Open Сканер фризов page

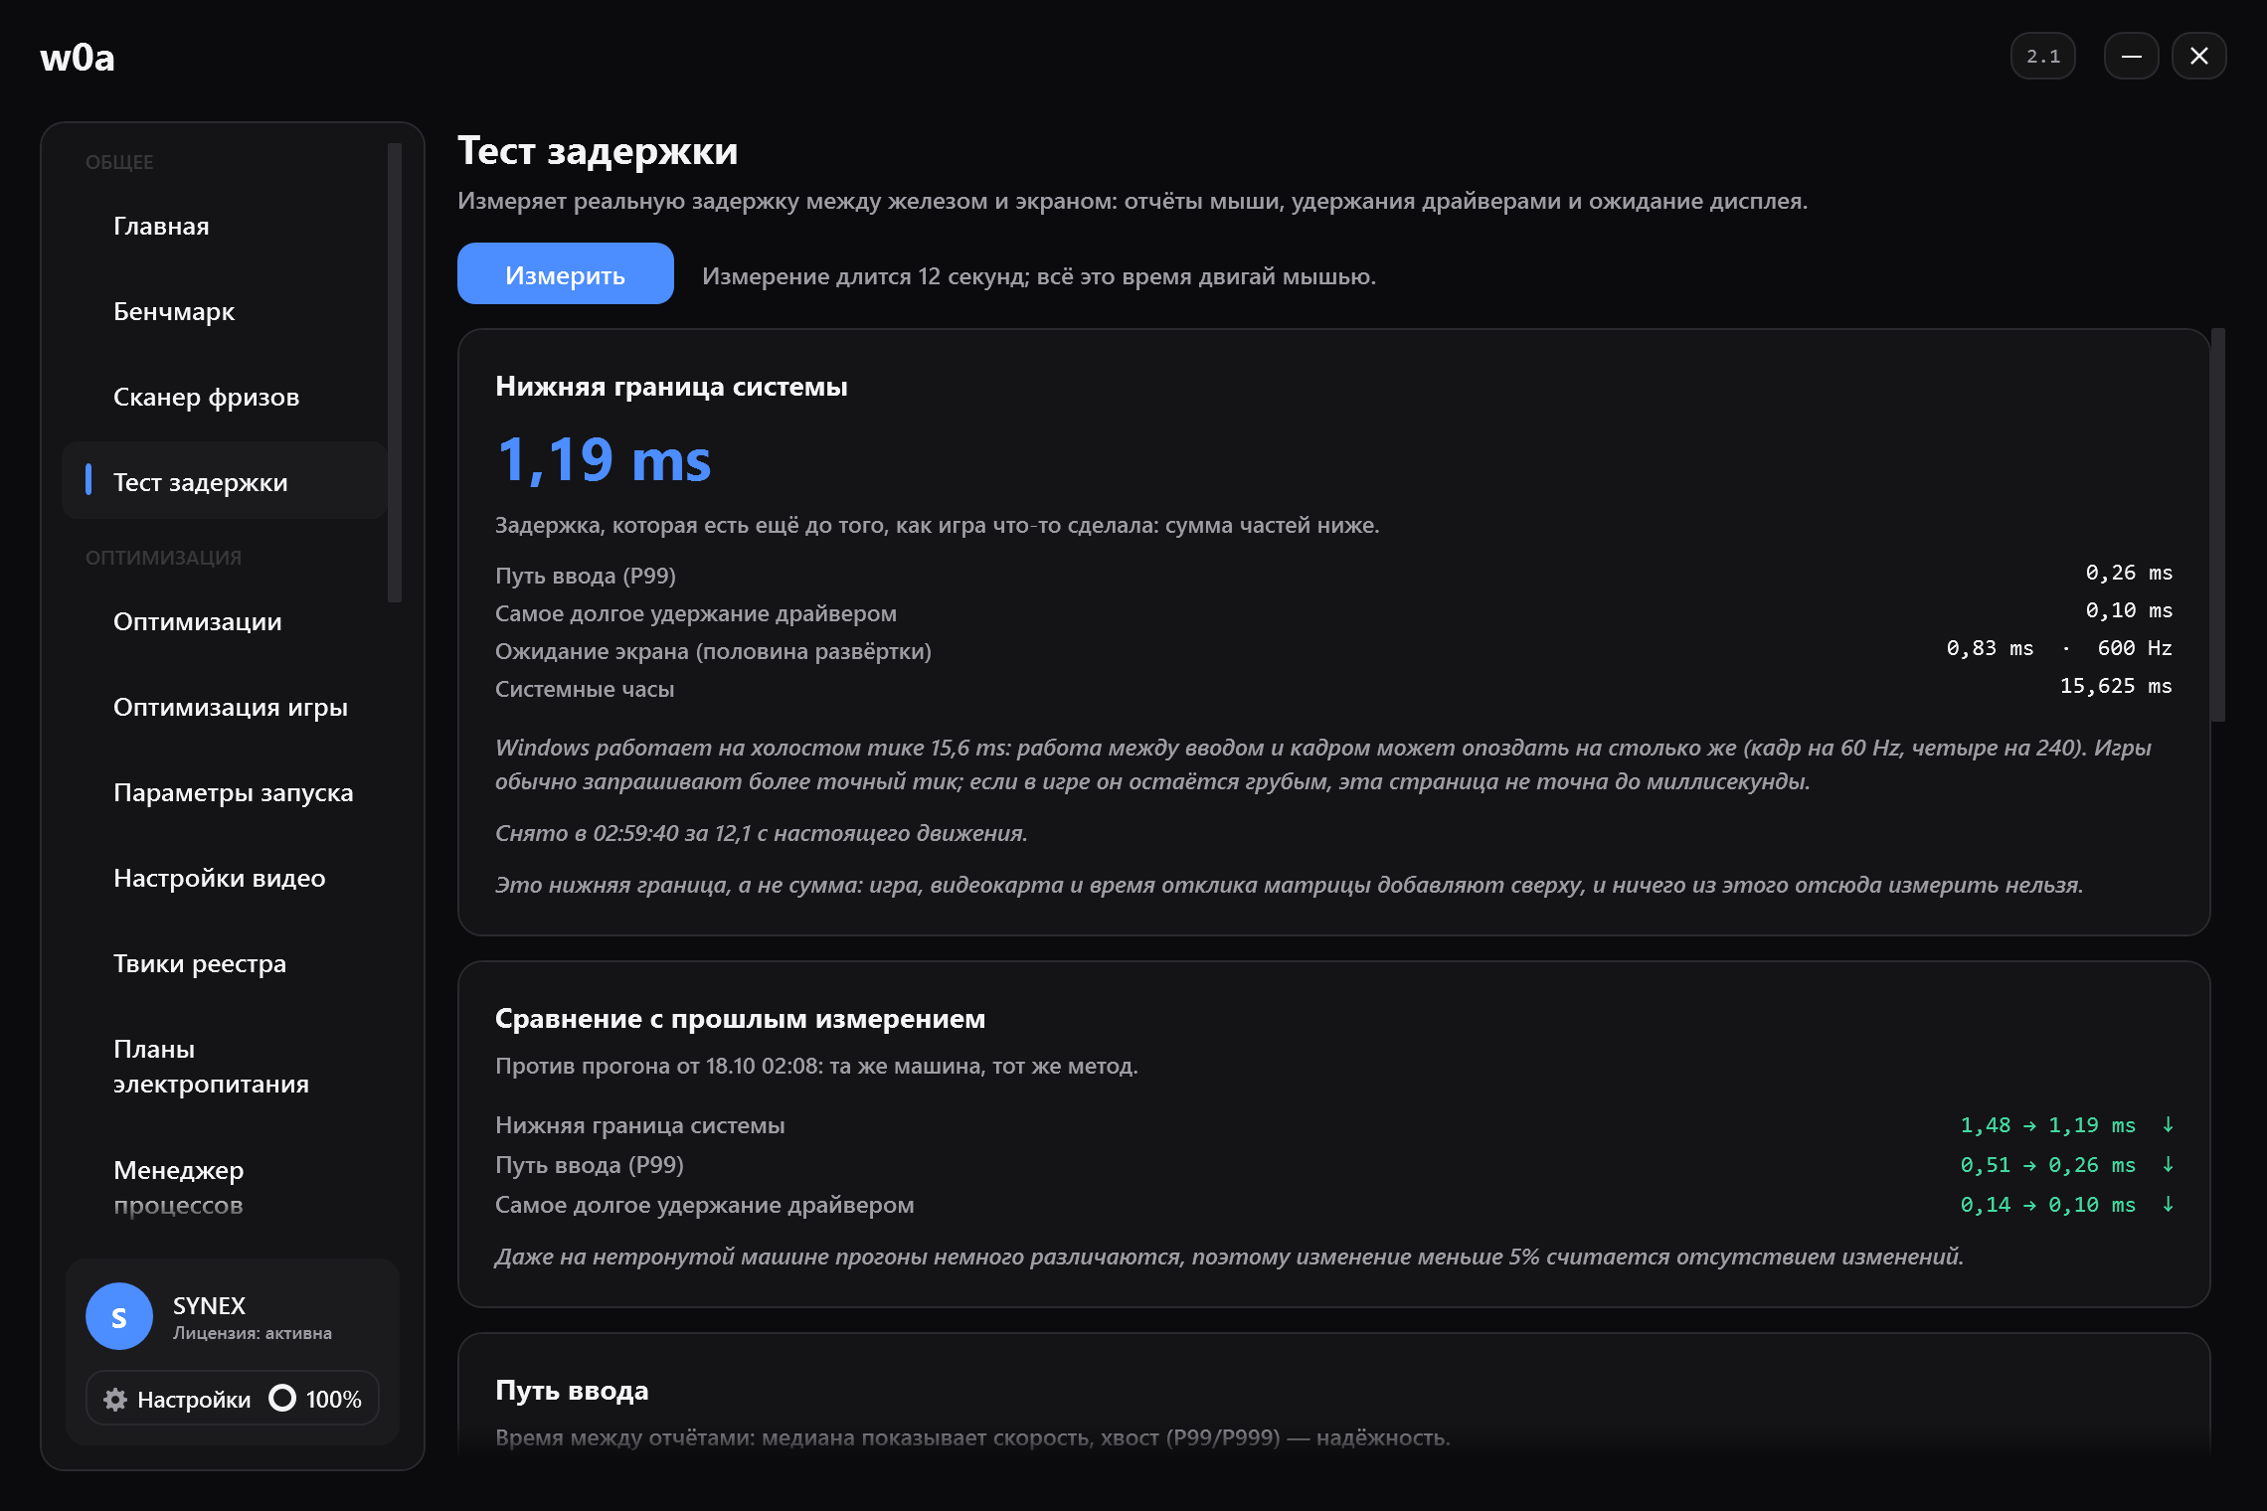click(224, 397)
